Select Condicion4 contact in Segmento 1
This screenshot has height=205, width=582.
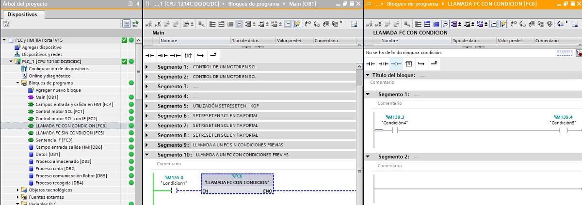[394, 130]
